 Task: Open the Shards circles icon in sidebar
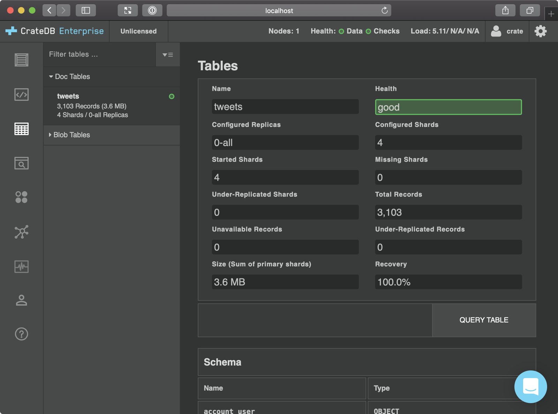21,197
